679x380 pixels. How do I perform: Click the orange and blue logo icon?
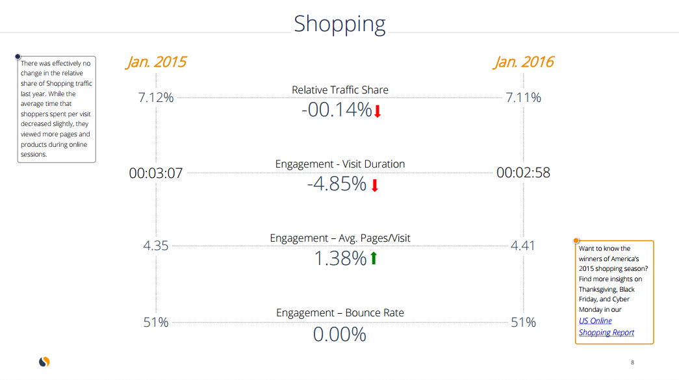(x=44, y=362)
